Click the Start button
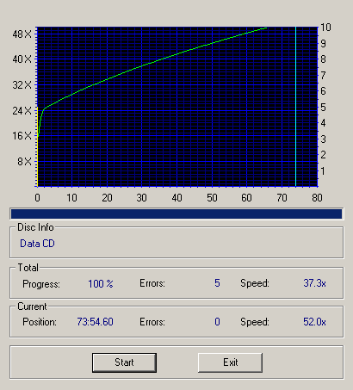 (124, 362)
